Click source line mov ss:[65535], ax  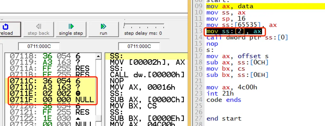pyautogui.click(x=241, y=25)
